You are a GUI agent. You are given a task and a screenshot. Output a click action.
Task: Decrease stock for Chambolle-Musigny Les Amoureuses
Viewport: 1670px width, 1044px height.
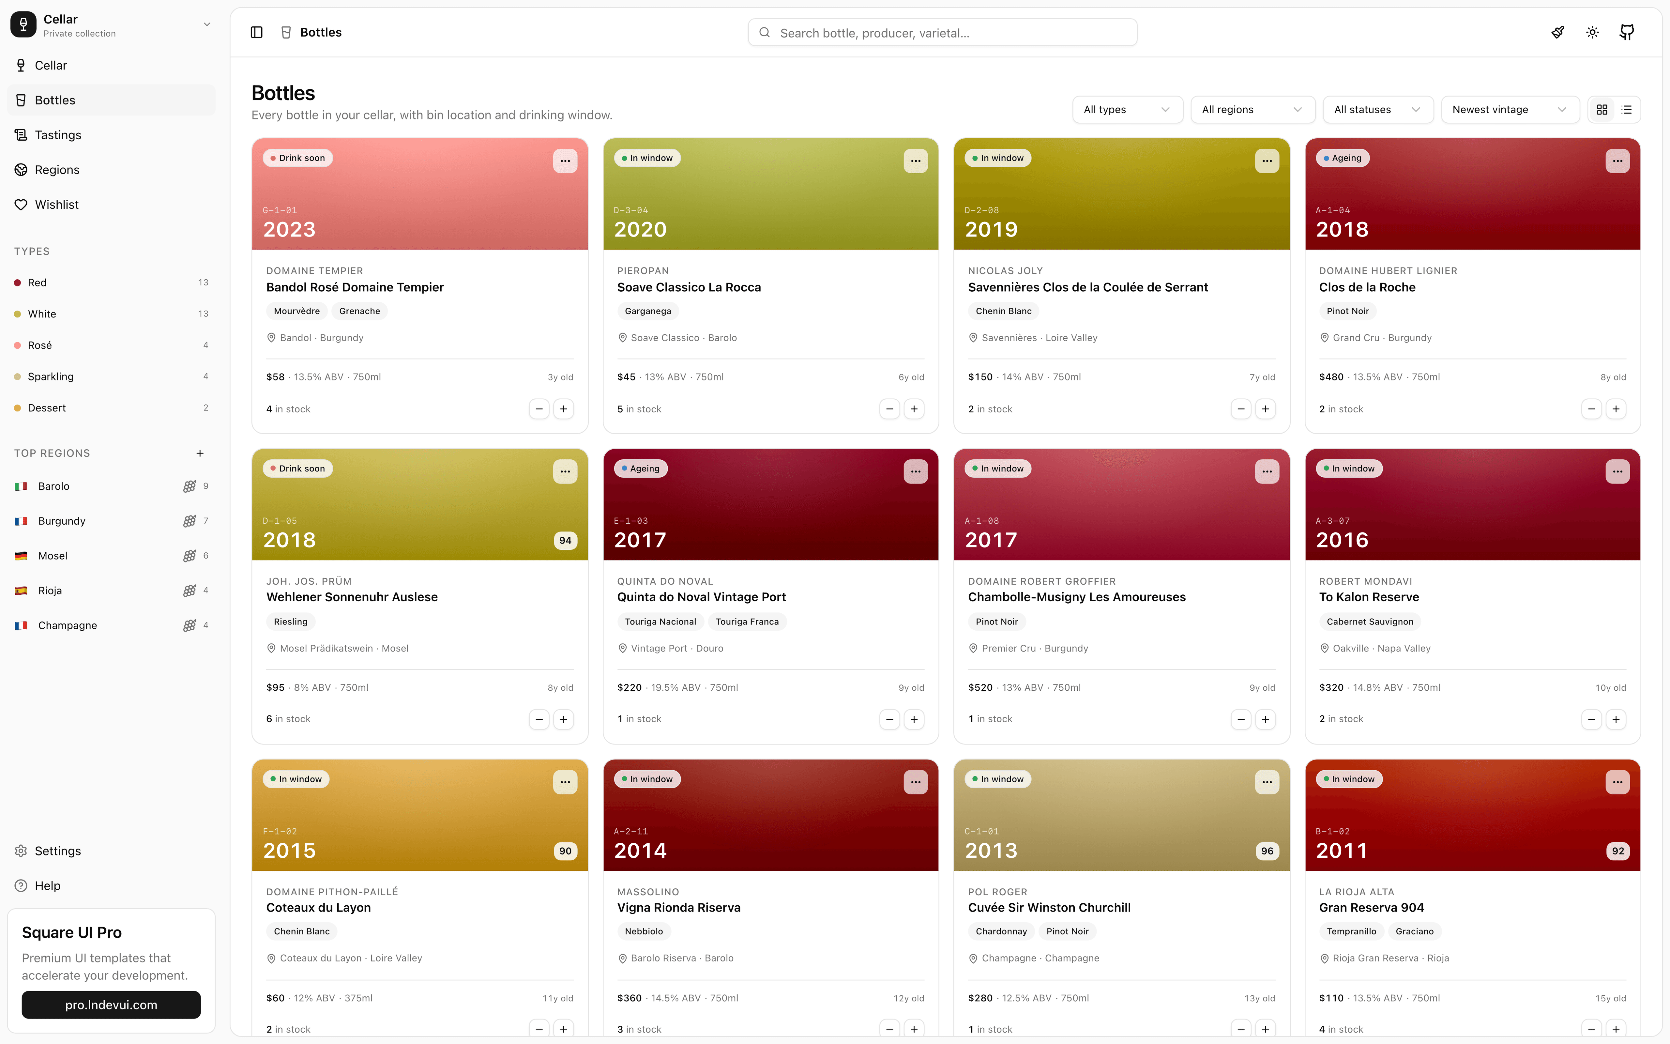(x=1241, y=719)
